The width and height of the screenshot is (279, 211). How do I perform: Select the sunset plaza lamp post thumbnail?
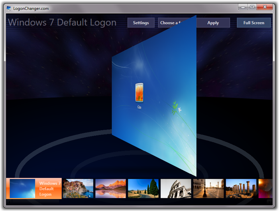coord(208,189)
